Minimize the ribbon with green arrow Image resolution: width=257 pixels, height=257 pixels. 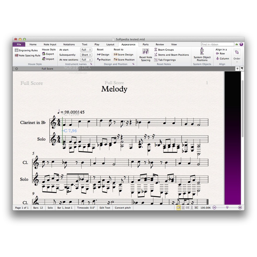(x=237, y=44)
